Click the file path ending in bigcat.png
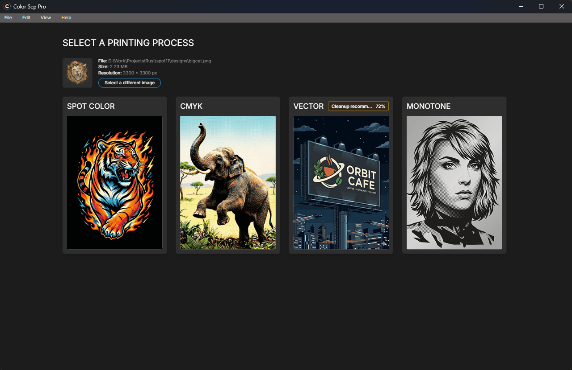 point(160,61)
